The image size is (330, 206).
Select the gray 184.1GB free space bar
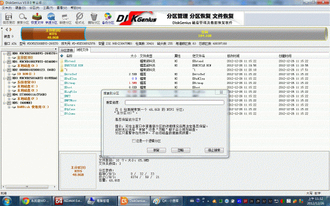(206, 34)
